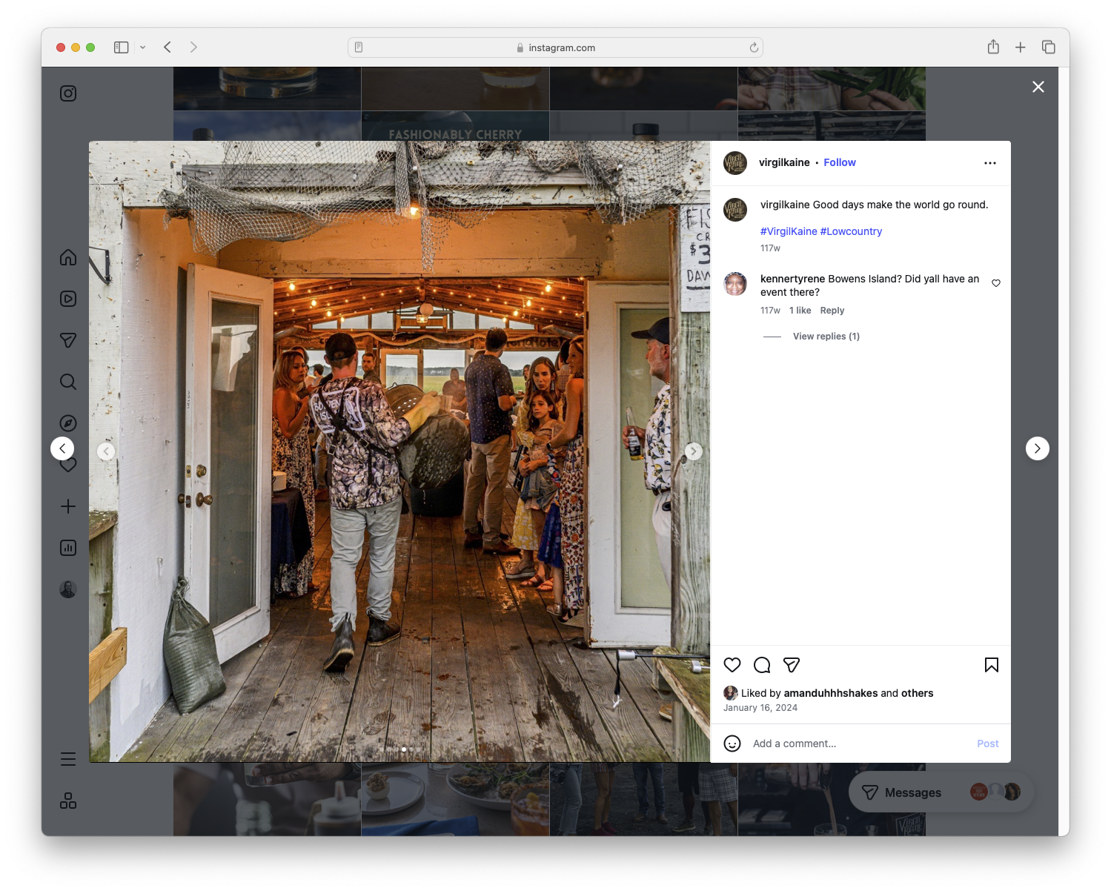The height and width of the screenshot is (891, 1111).
Task: Open Safari sidebar dropdown chevron
Action: click(x=143, y=47)
